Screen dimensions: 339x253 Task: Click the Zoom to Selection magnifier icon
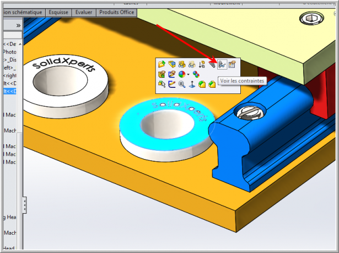click(x=182, y=84)
